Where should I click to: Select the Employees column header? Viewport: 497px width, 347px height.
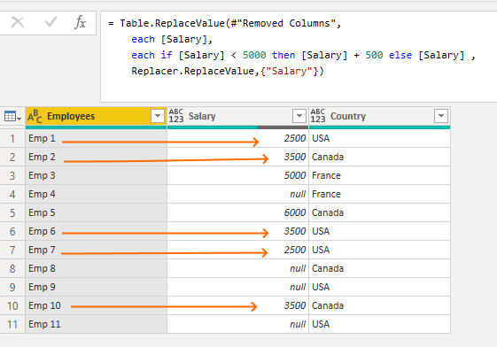tap(96, 116)
